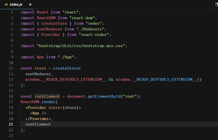218x140 pixels.
Task: Click the "redux" string on line 3
Action: tap(94, 23)
